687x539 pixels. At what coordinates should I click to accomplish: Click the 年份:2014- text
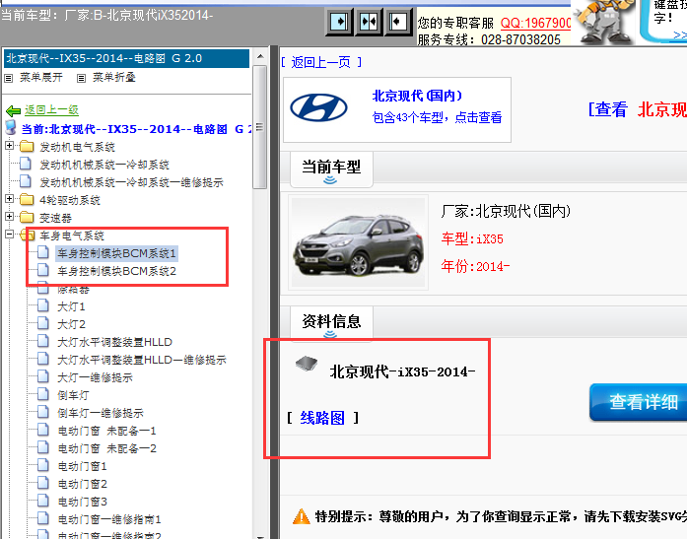point(475,266)
